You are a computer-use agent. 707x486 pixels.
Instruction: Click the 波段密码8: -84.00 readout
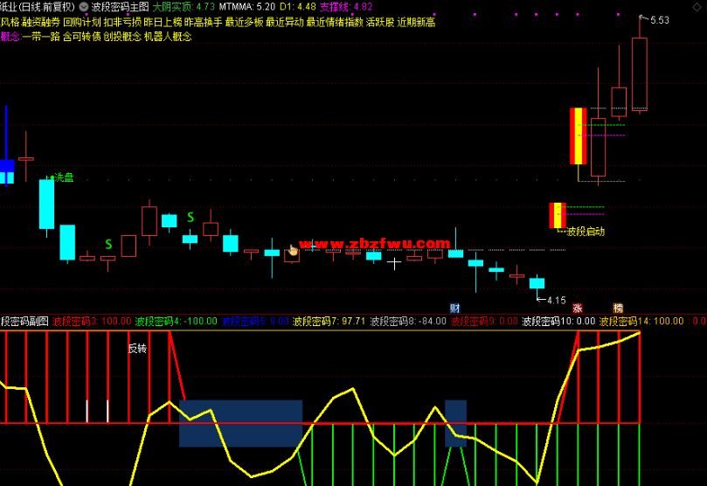(408, 322)
